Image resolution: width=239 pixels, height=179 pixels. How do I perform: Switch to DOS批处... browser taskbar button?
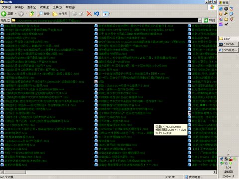click(228, 50)
